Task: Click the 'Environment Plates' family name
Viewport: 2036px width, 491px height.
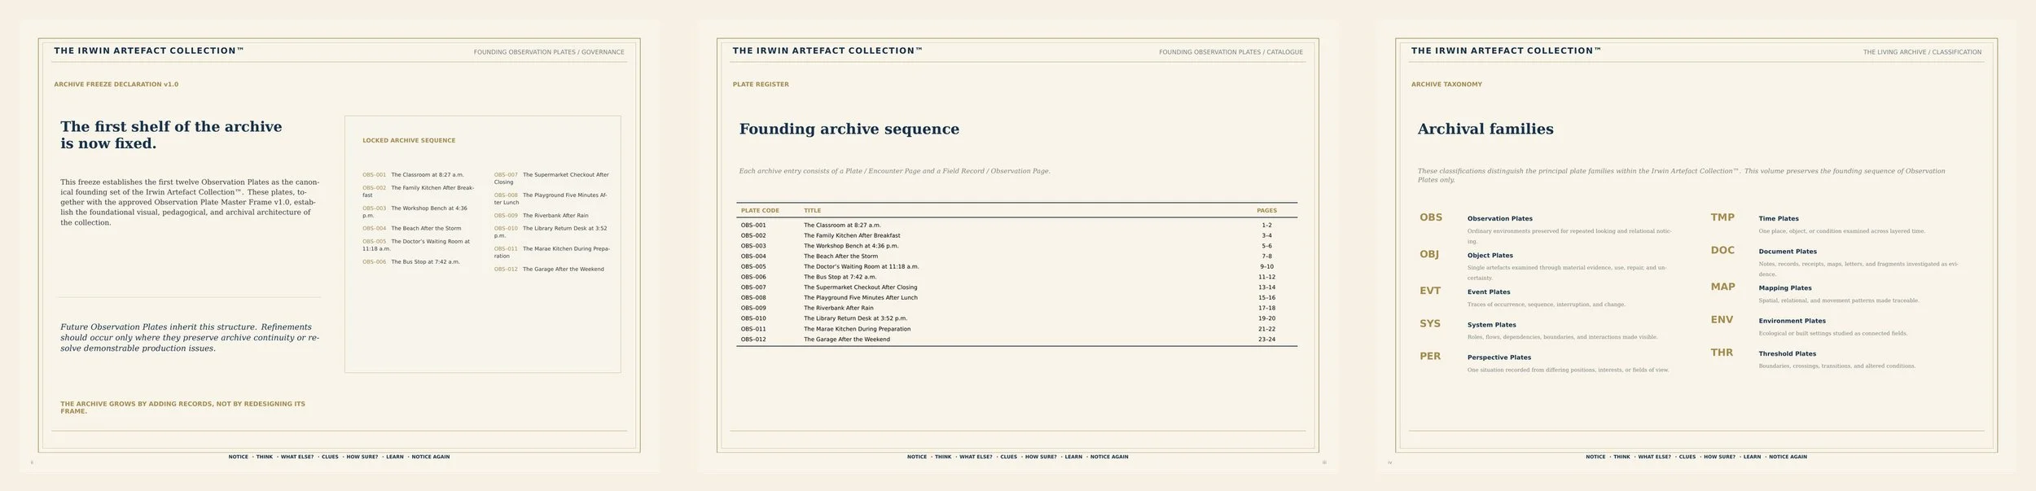Action: tap(1792, 321)
